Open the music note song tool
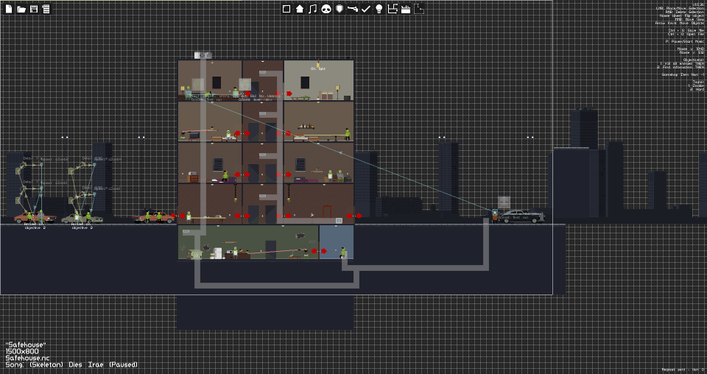The height and width of the screenshot is (374, 707). [x=312, y=9]
